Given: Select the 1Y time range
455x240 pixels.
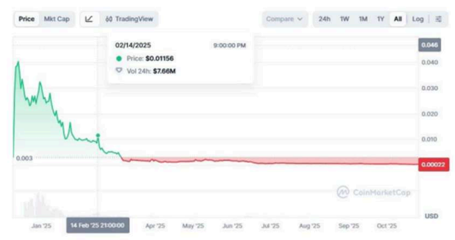Looking at the screenshot, I should (380, 19).
